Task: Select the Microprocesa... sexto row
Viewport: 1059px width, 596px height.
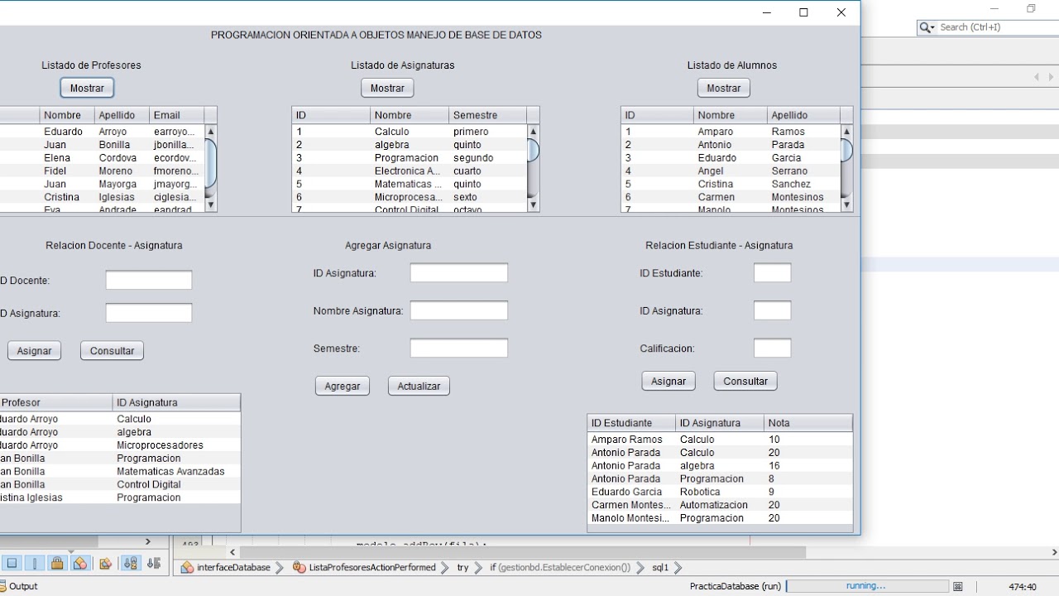Action: pos(410,198)
